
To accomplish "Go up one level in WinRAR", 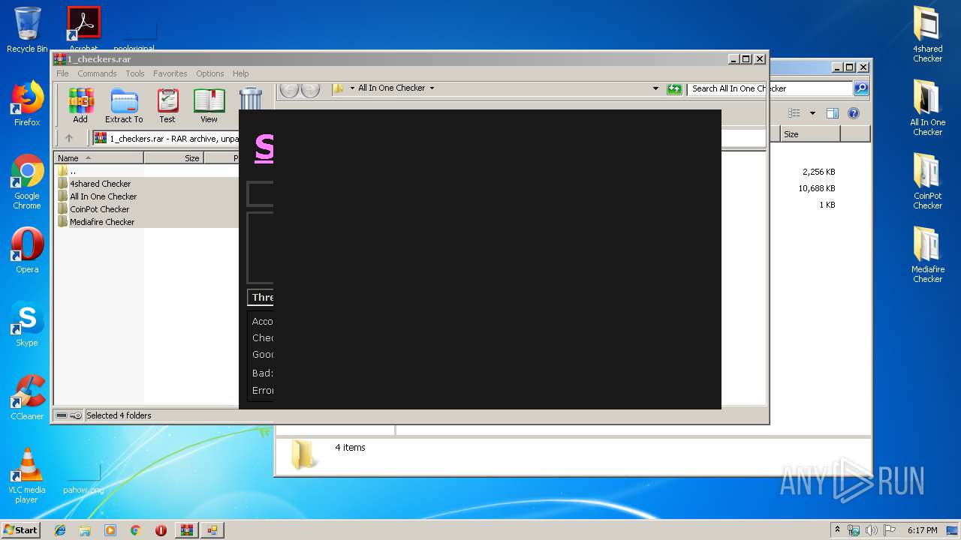I will (69, 138).
